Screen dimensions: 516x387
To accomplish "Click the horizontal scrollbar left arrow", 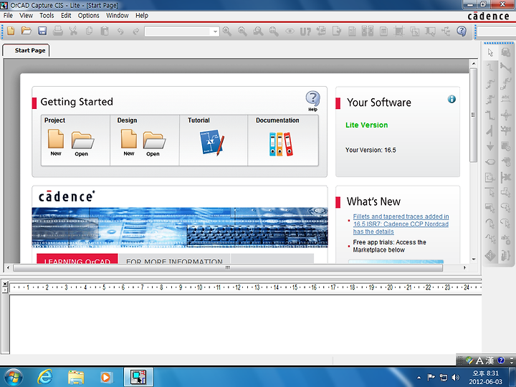I will point(8,267).
